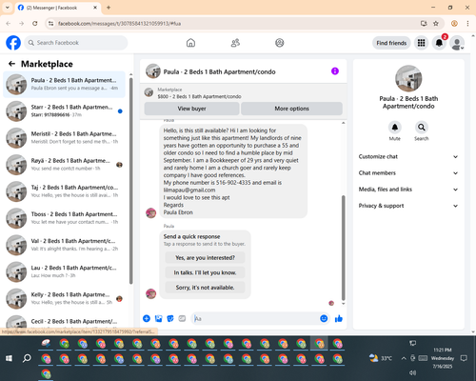This screenshot has width=476, height=381.
Task: Open emoji picker in message field
Action: pyautogui.click(x=324, y=318)
